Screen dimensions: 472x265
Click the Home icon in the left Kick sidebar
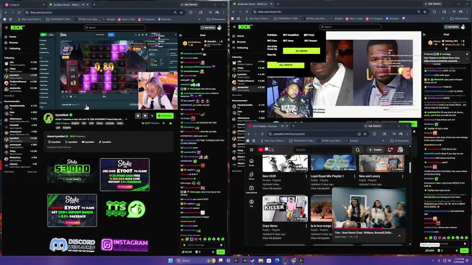(x=6, y=37)
